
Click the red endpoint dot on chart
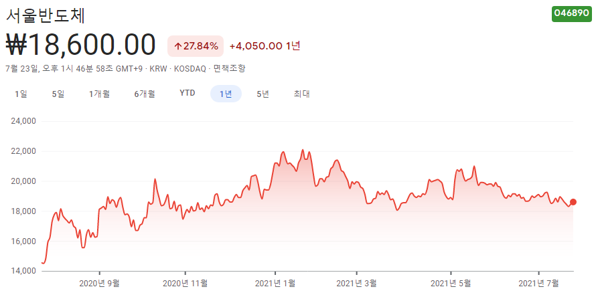pos(573,202)
